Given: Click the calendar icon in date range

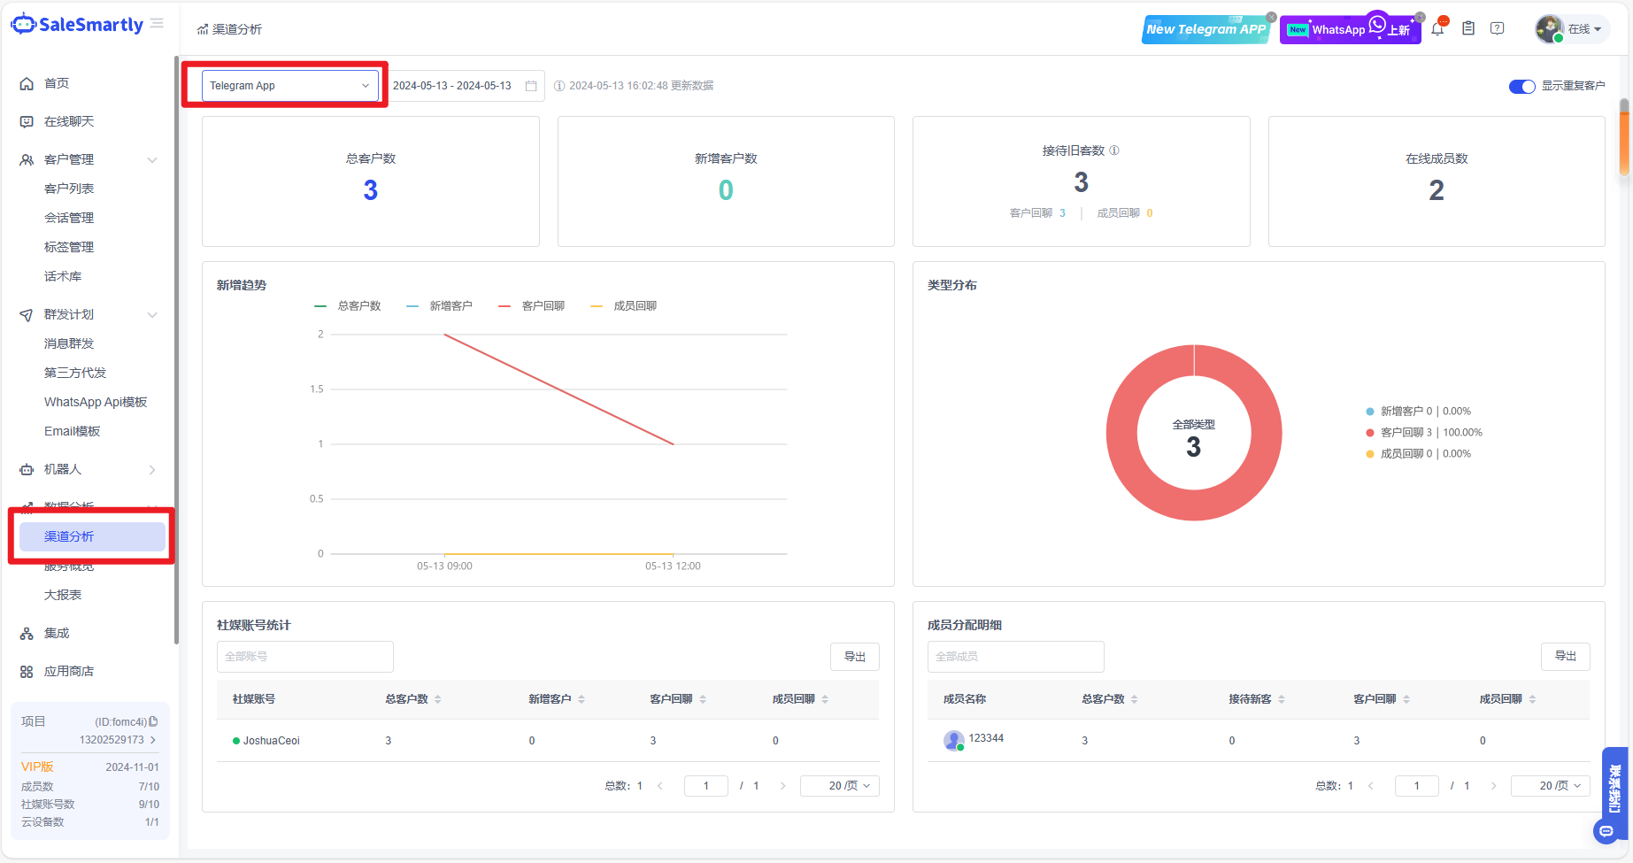Looking at the screenshot, I should point(531,86).
